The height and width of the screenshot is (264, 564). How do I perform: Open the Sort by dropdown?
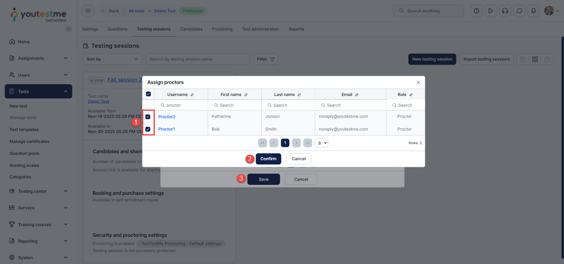pyautogui.click(x=112, y=59)
